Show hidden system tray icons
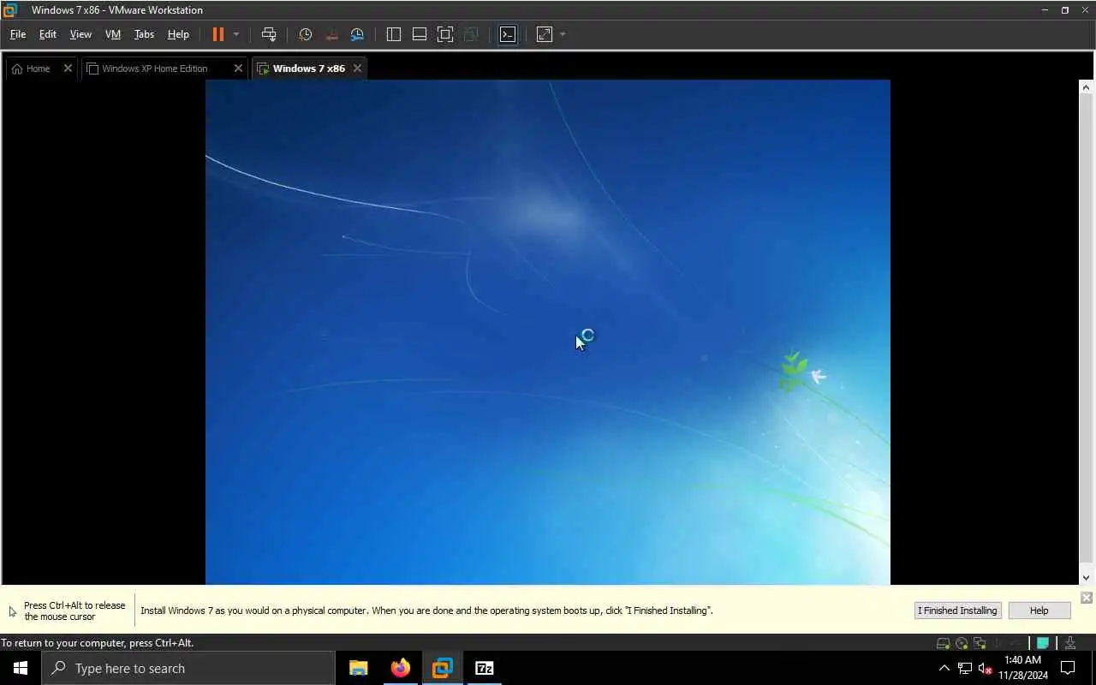This screenshot has height=685, width=1096. pyautogui.click(x=944, y=668)
